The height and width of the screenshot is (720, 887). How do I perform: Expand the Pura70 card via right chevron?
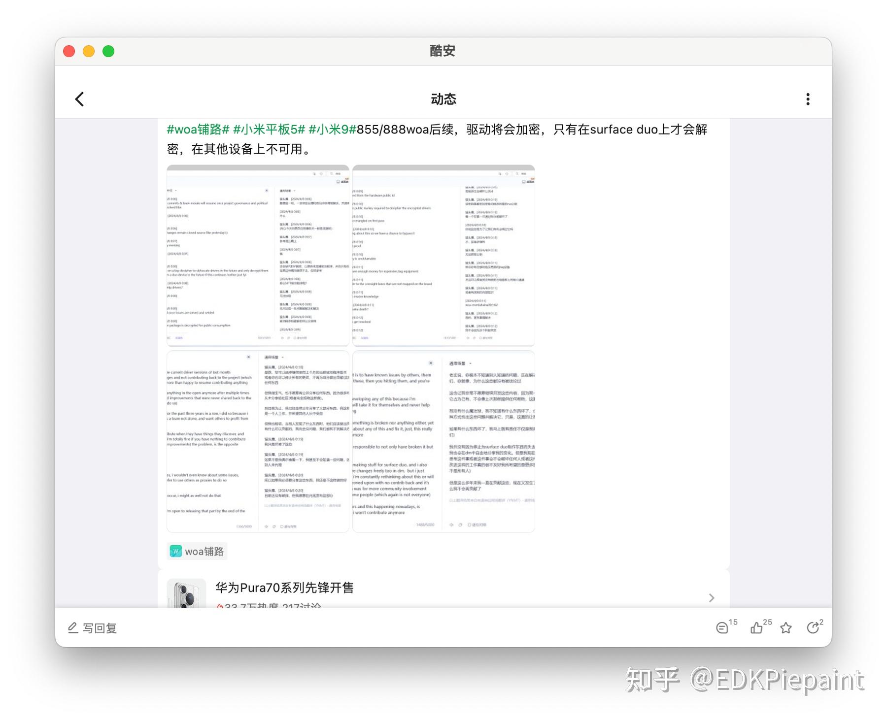click(x=712, y=598)
